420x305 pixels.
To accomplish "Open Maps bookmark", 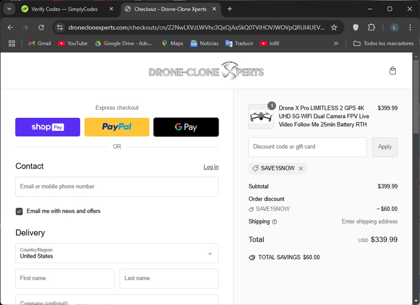I will (172, 43).
